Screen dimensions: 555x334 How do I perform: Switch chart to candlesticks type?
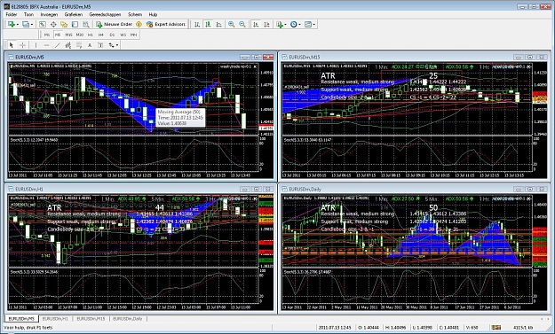click(208, 24)
